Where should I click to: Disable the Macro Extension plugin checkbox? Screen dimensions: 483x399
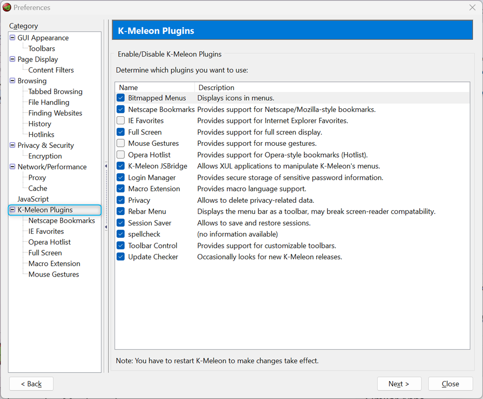[121, 189]
